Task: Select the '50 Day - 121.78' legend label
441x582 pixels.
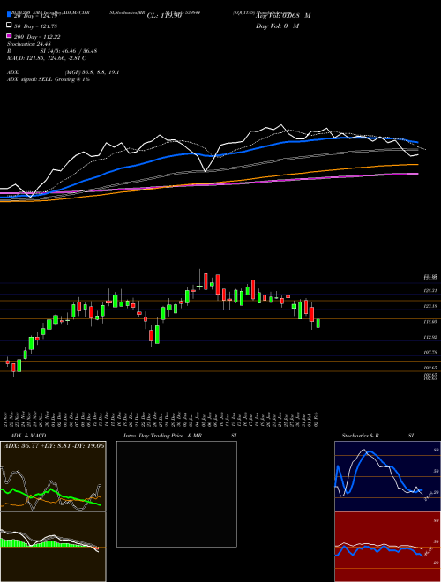Action: [35, 26]
